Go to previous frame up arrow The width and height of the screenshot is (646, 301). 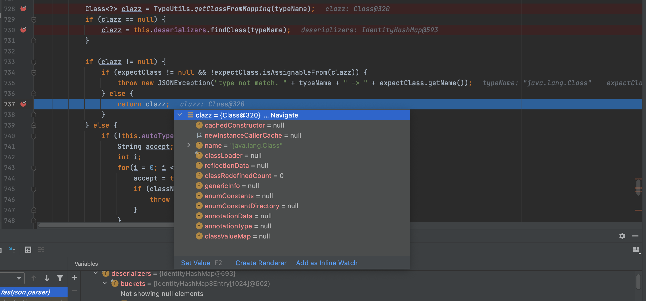click(x=34, y=278)
